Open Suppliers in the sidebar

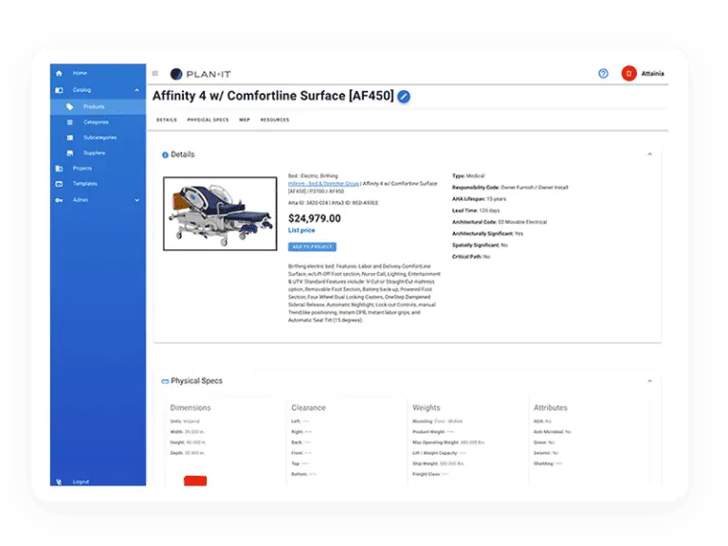click(98, 153)
